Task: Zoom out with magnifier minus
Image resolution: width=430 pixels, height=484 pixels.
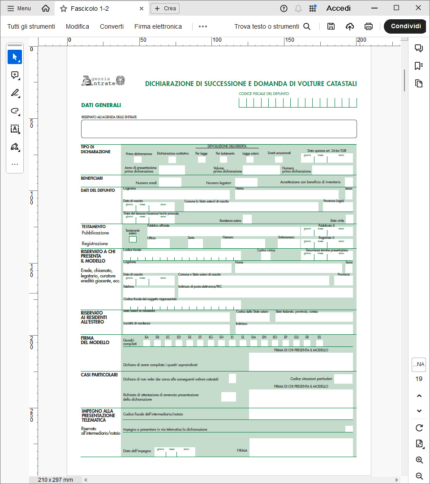Action: click(x=419, y=476)
